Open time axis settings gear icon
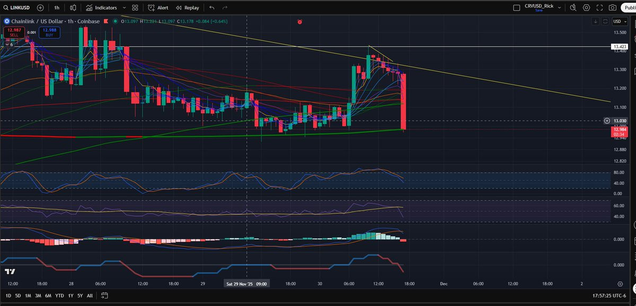The image size is (636, 306). 620,284
